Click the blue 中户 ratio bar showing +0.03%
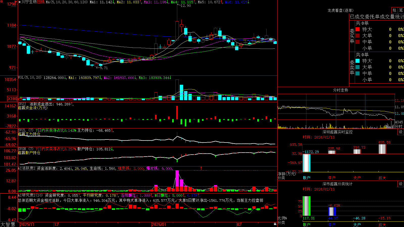The width and height of the screenshot is (404, 227). tap(332, 211)
